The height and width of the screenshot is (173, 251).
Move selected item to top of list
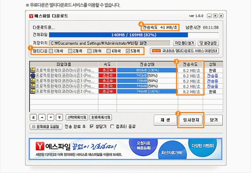coord(34,118)
